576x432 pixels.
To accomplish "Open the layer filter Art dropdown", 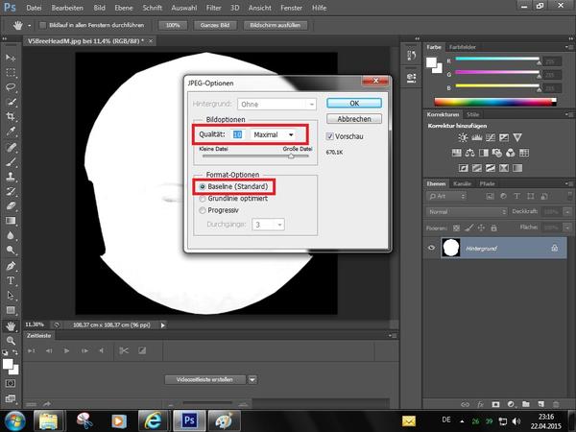I will (446, 197).
